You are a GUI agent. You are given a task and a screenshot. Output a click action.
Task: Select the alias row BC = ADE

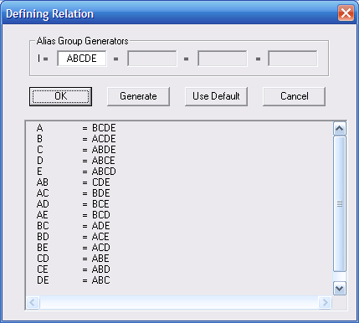click(x=73, y=226)
